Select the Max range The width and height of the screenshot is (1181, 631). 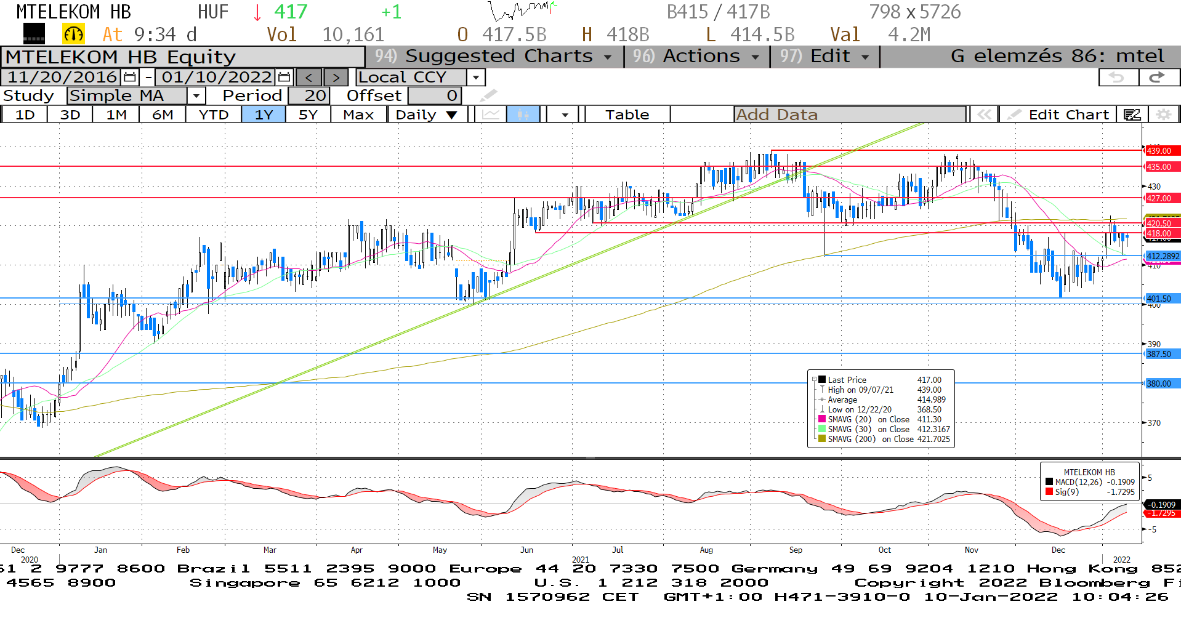point(358,115)
